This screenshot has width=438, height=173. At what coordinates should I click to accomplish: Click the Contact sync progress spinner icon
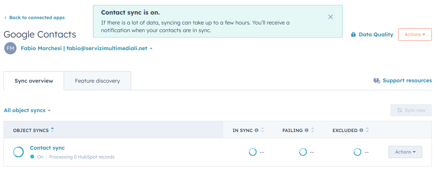coord(18,152)
